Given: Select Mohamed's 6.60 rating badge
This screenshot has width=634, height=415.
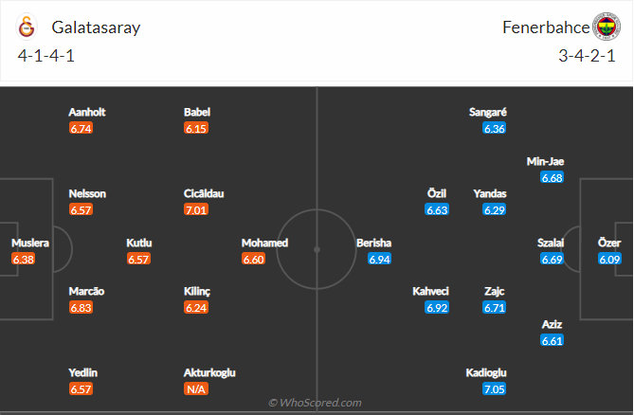Looking at the screenshot, I should 254,259.
